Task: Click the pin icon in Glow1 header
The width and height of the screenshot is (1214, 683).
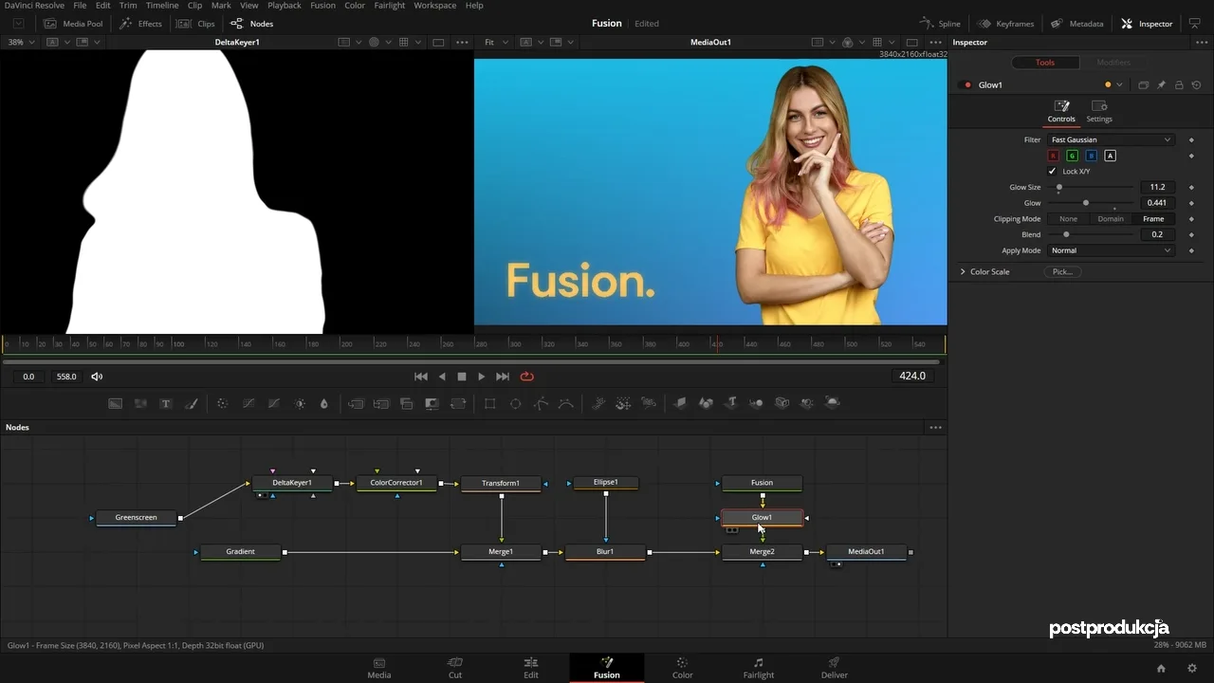Action: point(1161,85)
